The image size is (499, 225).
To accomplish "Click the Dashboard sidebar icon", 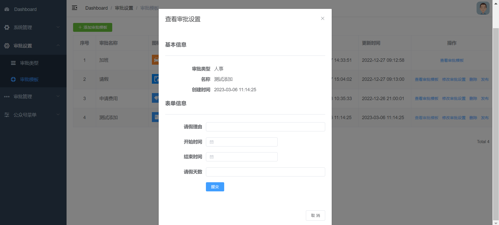I will click(x=7, y=9).
